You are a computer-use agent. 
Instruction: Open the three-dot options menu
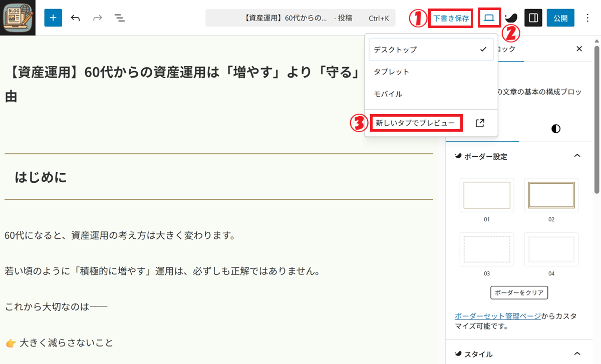(x=587, y=18)
